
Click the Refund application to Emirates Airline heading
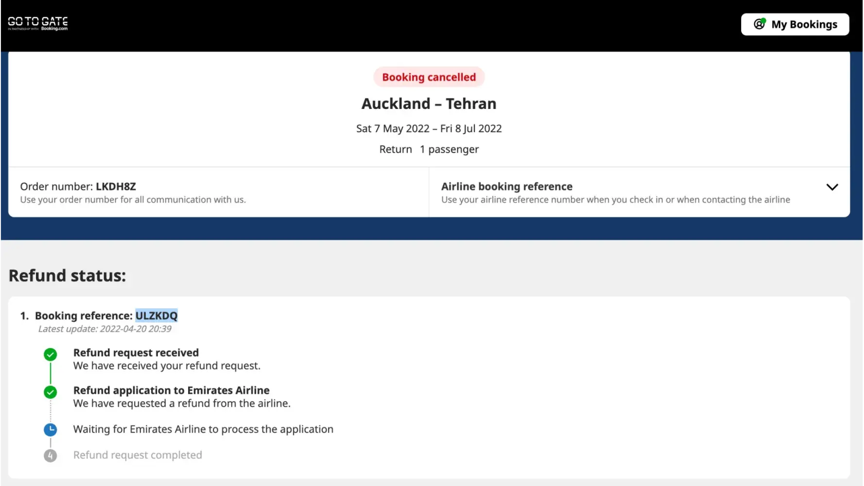pyautogui.click(x=171, y=390)
